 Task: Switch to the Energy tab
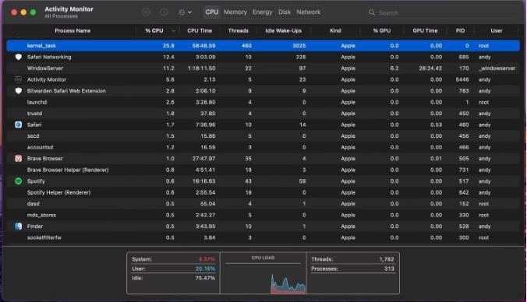tap(263, 12)
